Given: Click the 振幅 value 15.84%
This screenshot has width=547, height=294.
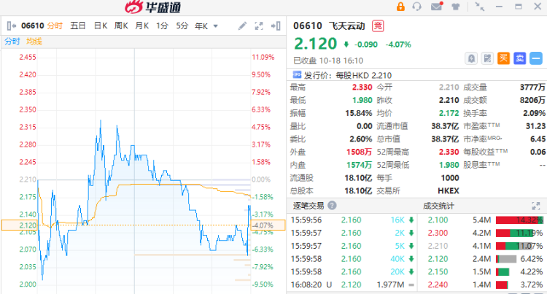Looking at the screenshot, I should pyautogui.click(x=359, y=113).
